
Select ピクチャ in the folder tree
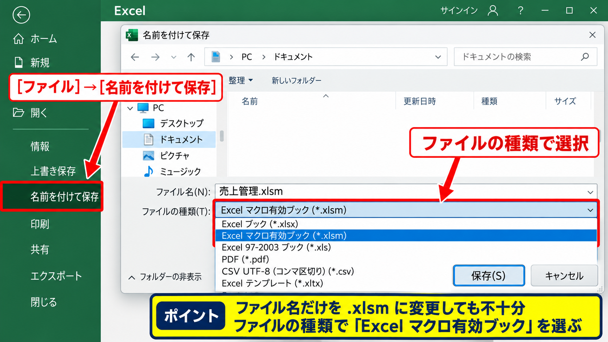166,156
